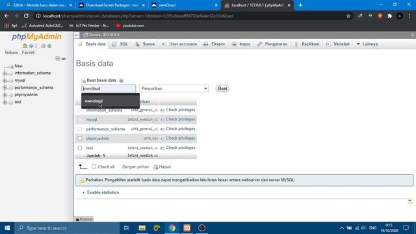The height and width of the screenshot is (234, 416).
Task: Open the performance_schema database link in table
Action: click(105, 129)
